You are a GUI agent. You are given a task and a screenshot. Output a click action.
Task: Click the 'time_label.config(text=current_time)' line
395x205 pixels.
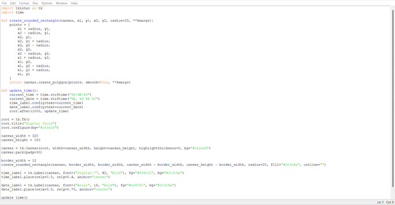tap(46, 102)
